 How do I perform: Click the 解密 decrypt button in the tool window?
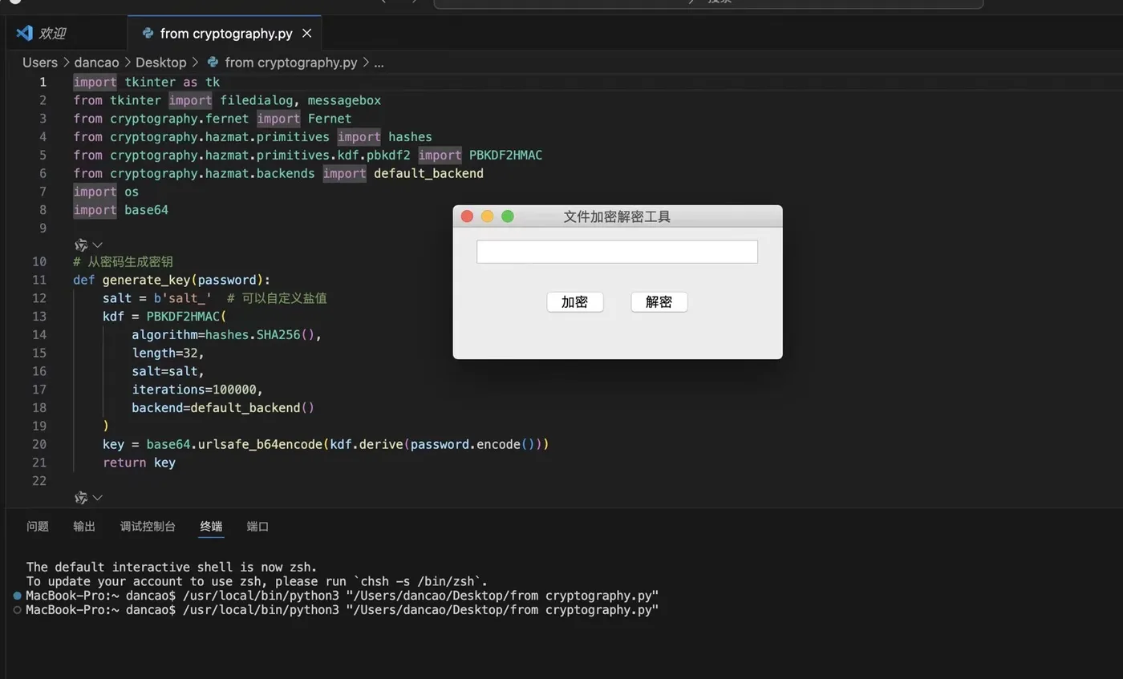click(659, 302)
